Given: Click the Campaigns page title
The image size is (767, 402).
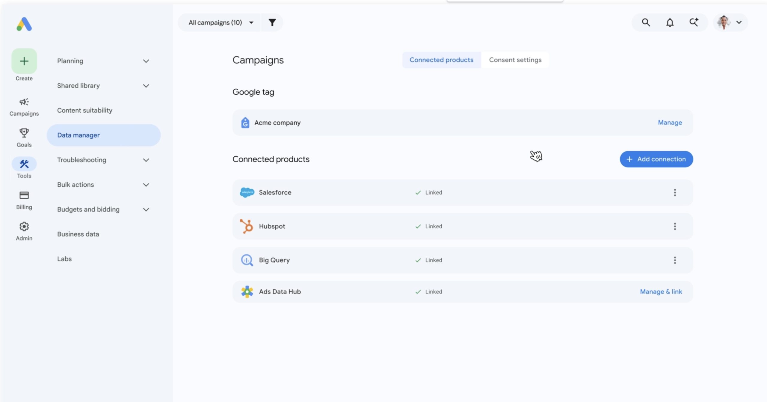Looking at the screenshot, I should (258, 60).
